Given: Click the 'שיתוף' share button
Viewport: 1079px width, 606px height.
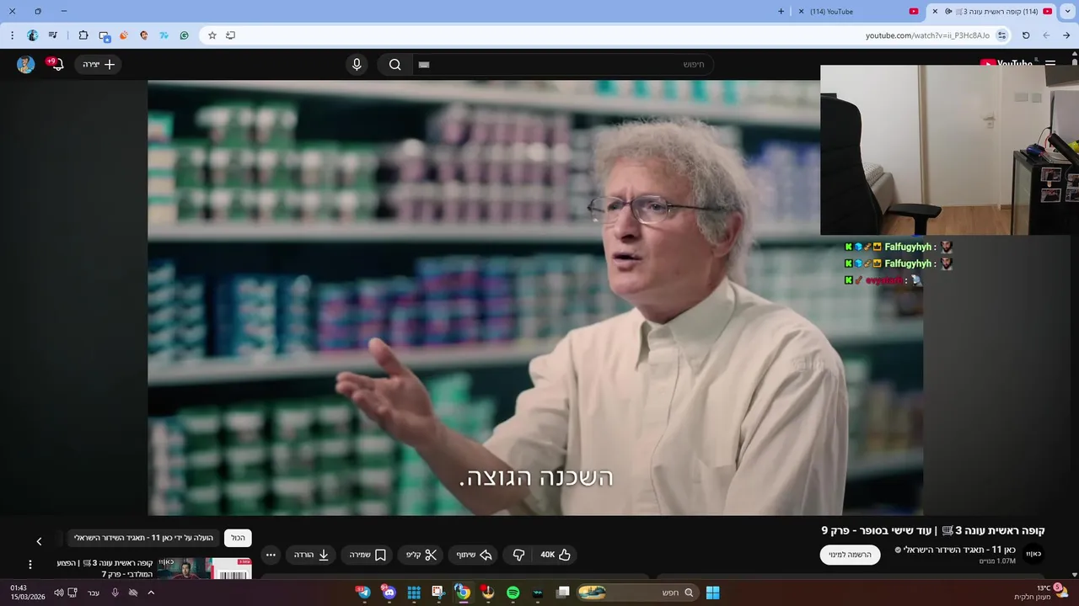Looking at the screenshot, I should point(475,555).
